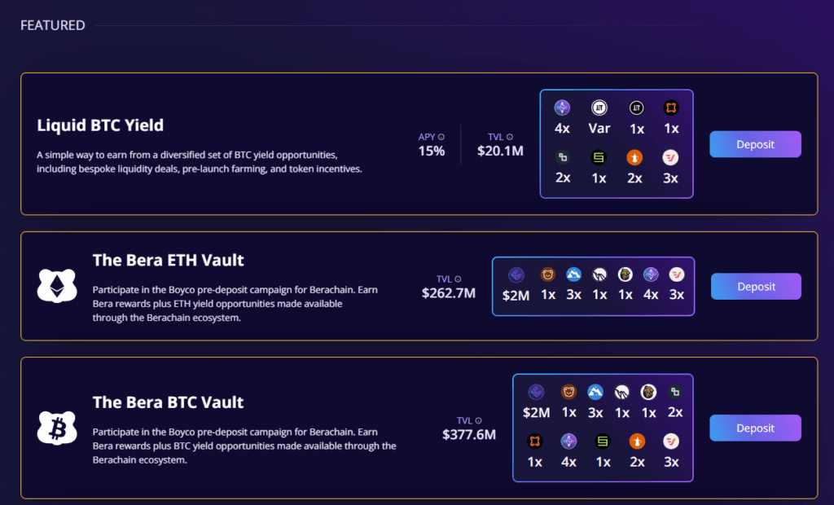Viewport: 834px width, 505px height.
Task: Deposit into the Bera BTC Vault
Action: tap(755, 428)
